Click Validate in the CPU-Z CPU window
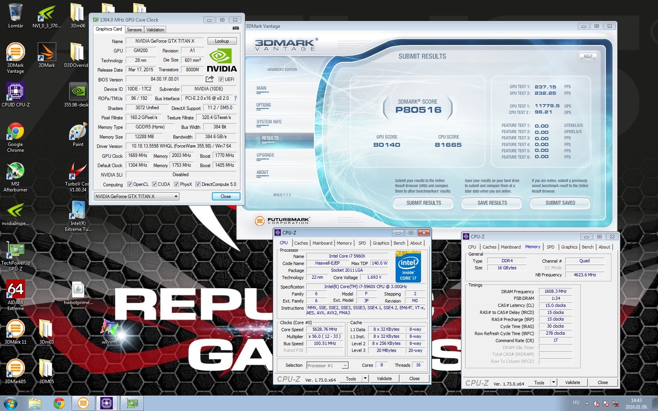Image resolution: width=658 pixels, height=411 pixels. coord(384,379)
